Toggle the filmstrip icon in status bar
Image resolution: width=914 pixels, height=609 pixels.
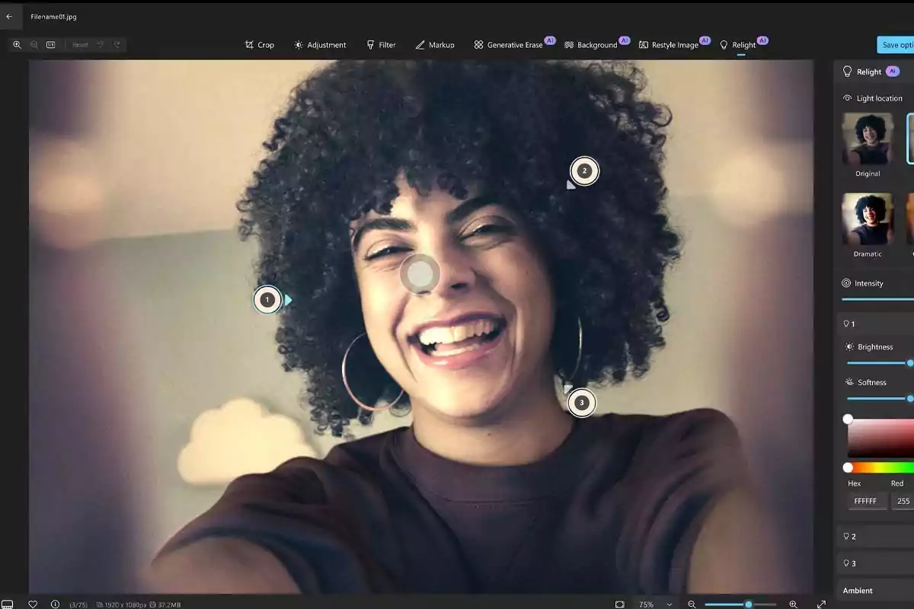8,604
